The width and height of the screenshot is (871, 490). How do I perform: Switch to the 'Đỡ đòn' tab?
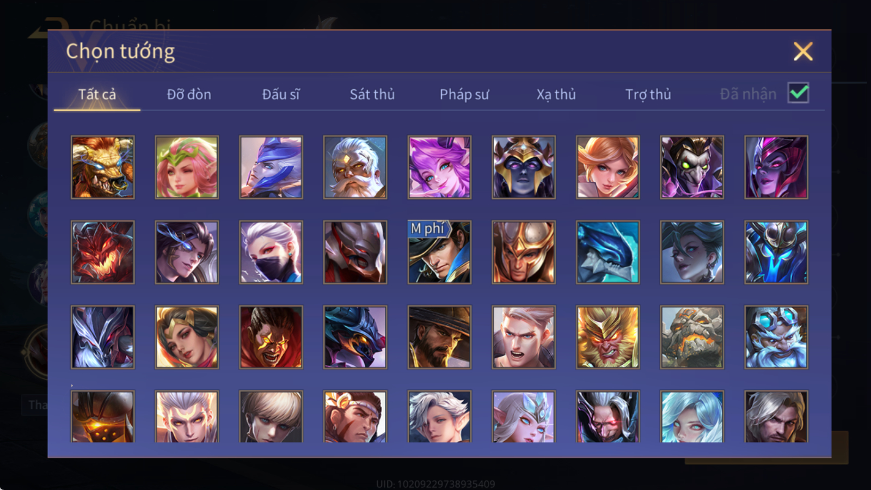click(189, 94)
